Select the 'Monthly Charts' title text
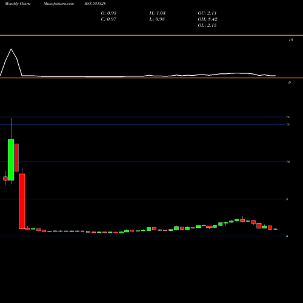 pos(18,4)
